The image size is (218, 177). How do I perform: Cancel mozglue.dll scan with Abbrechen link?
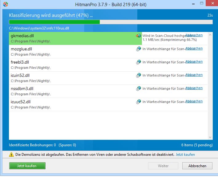coord(194,48)
